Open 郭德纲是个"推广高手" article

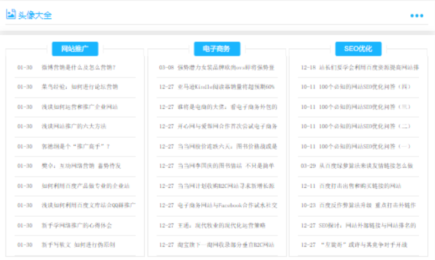click(x=76, y=146)
